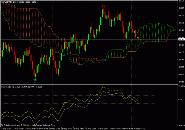Select the current price label 1.6141
185x130 pixels.
point(181,40)
